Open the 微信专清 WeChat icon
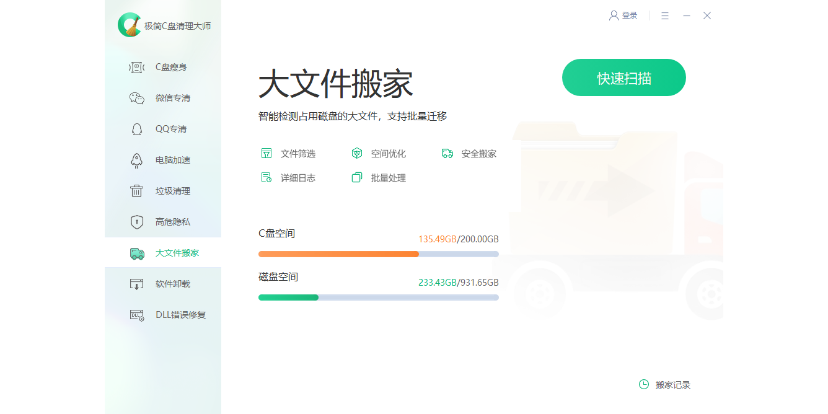This screenshot has height=414, width=828. pyautogui.click(x=137, y=98)
